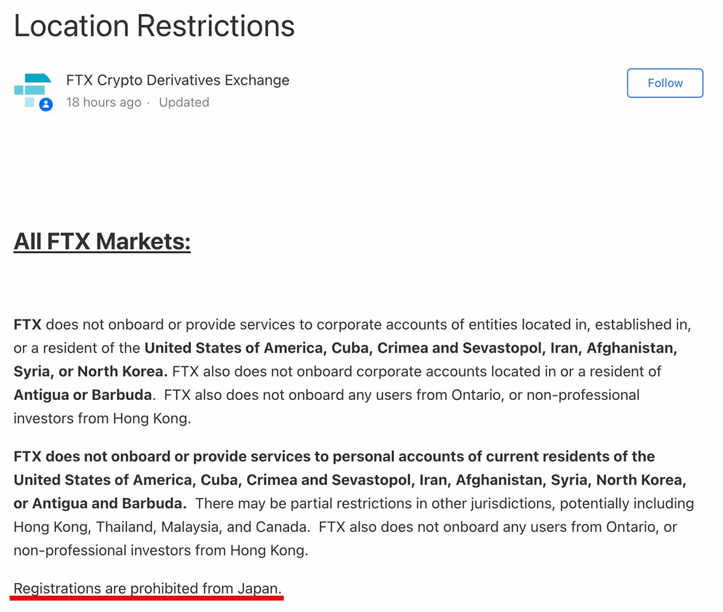Open FTX Crypto Derivatives Exchange author name
This screenshot has height=612, width=723.
[x=178, y=80]
